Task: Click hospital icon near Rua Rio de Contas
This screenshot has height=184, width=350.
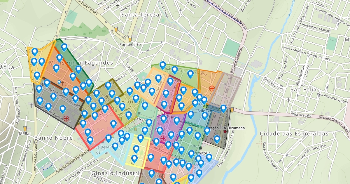Action: click(x=66, y=118)
